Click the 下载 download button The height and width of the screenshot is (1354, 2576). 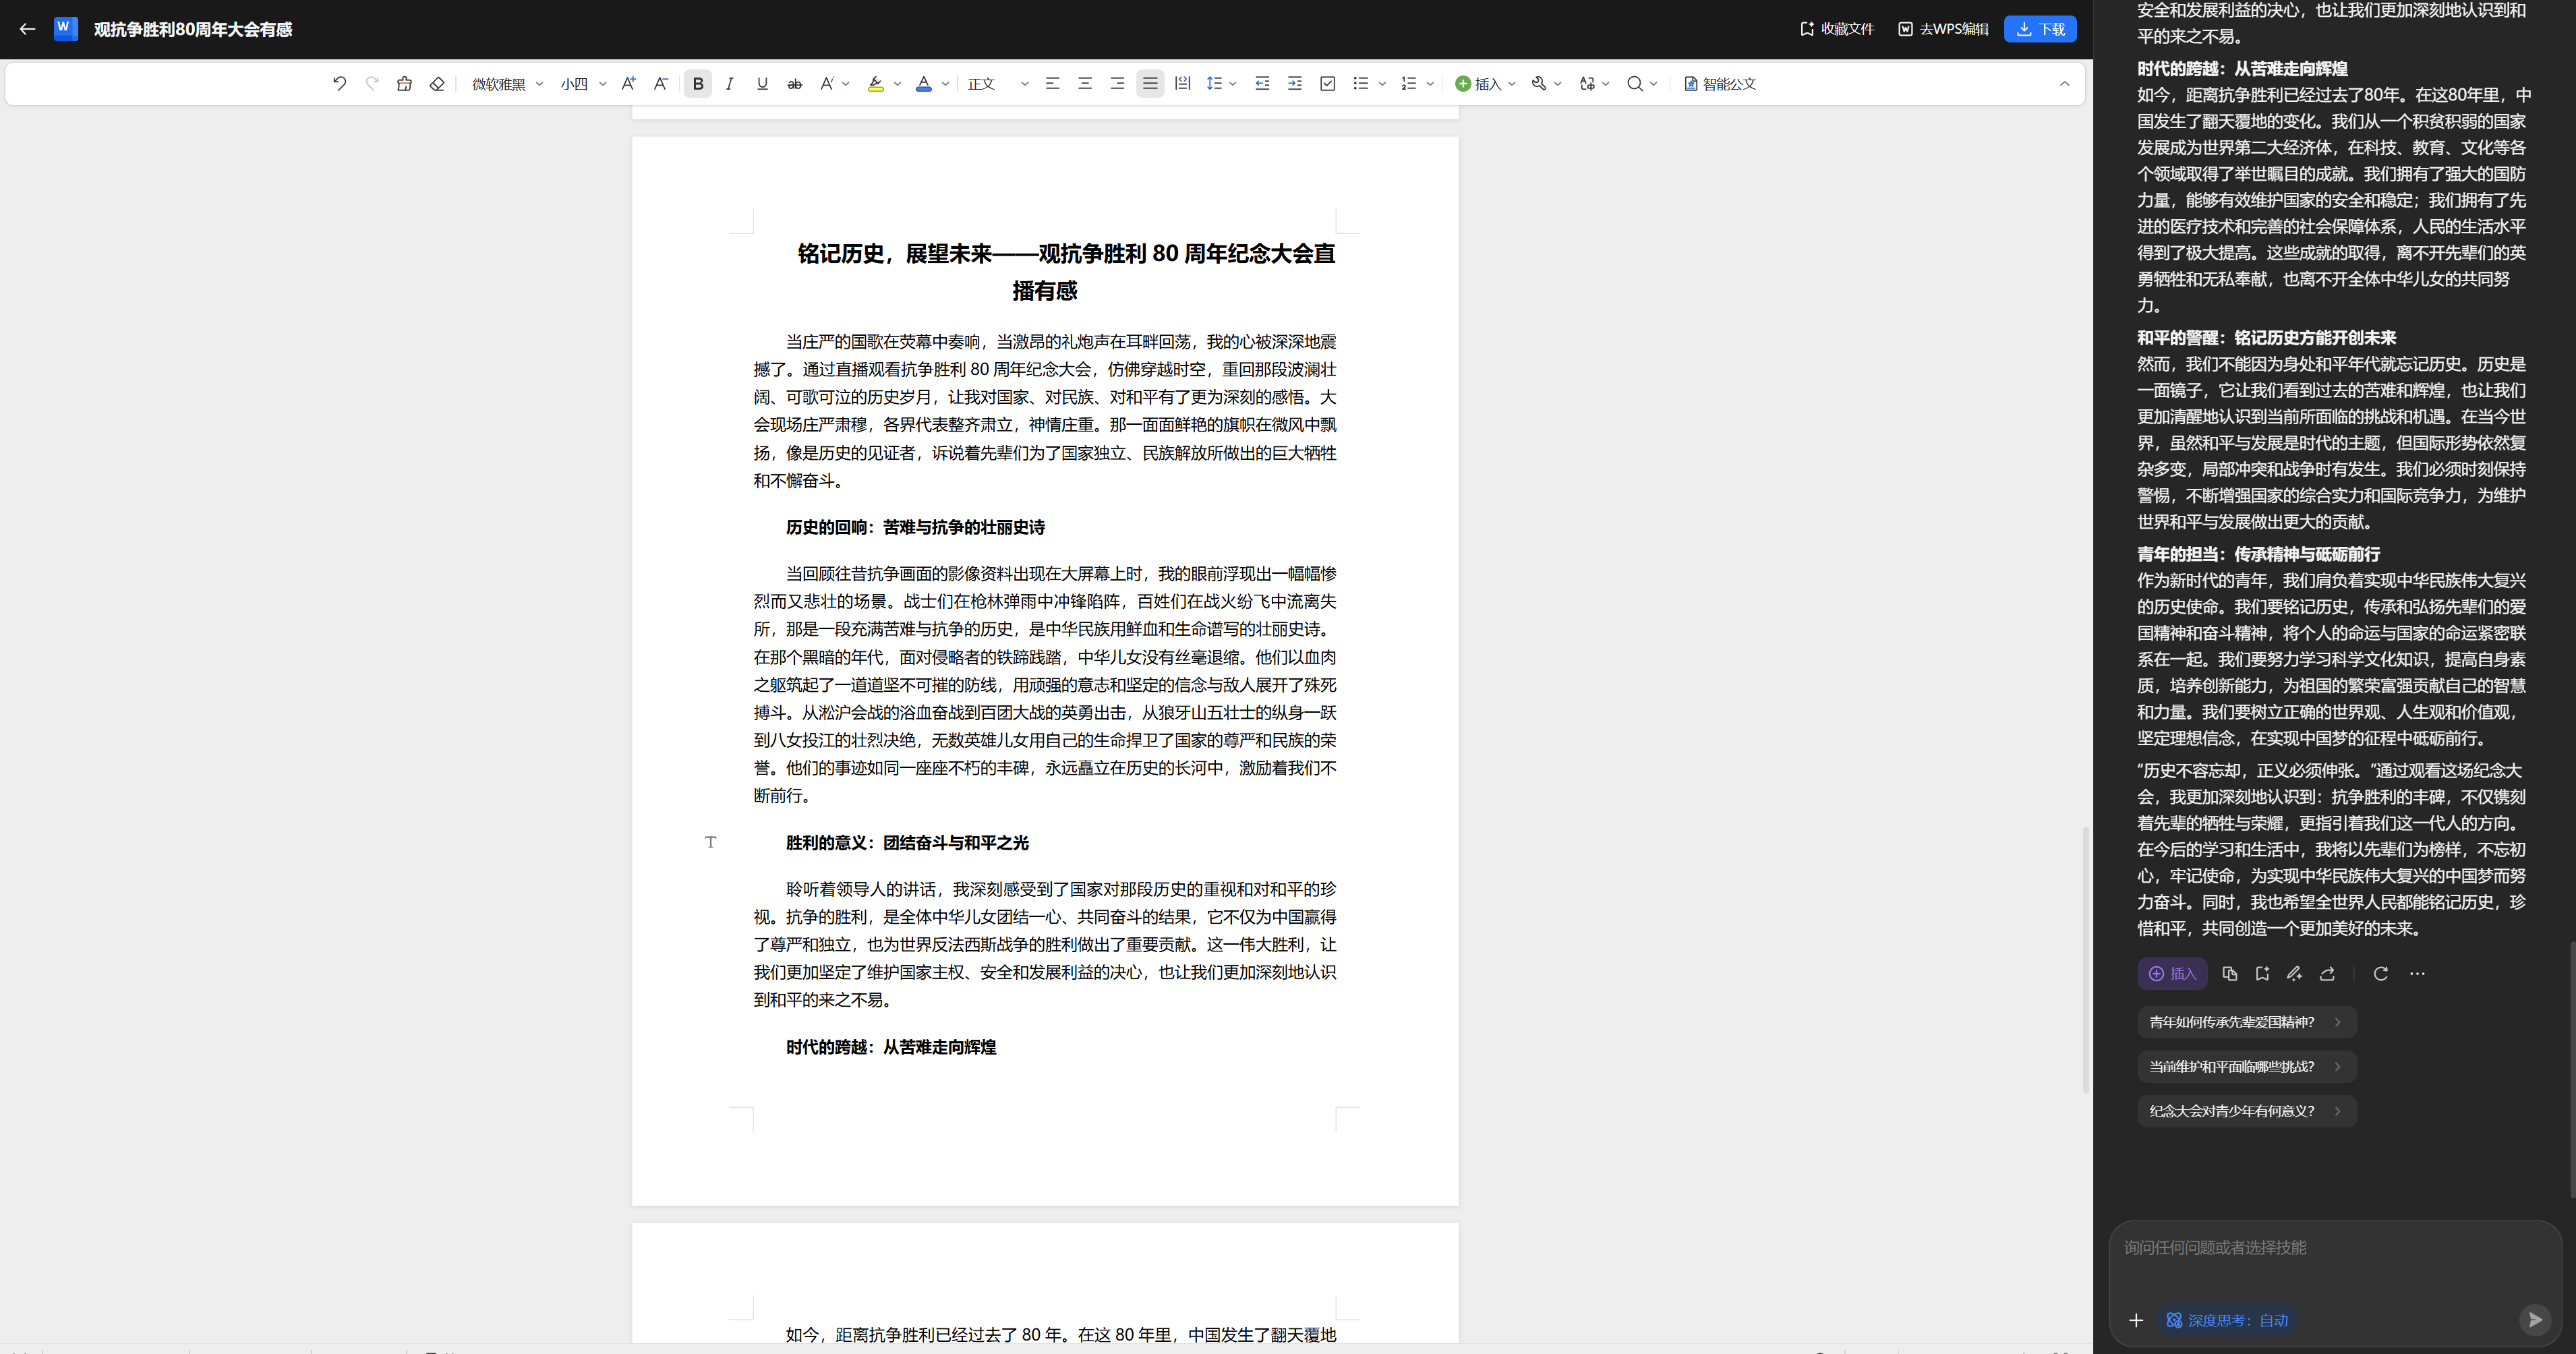pos(2040,29)
